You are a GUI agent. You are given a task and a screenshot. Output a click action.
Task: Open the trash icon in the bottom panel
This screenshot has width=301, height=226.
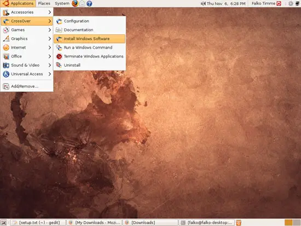tap(239, 223)
